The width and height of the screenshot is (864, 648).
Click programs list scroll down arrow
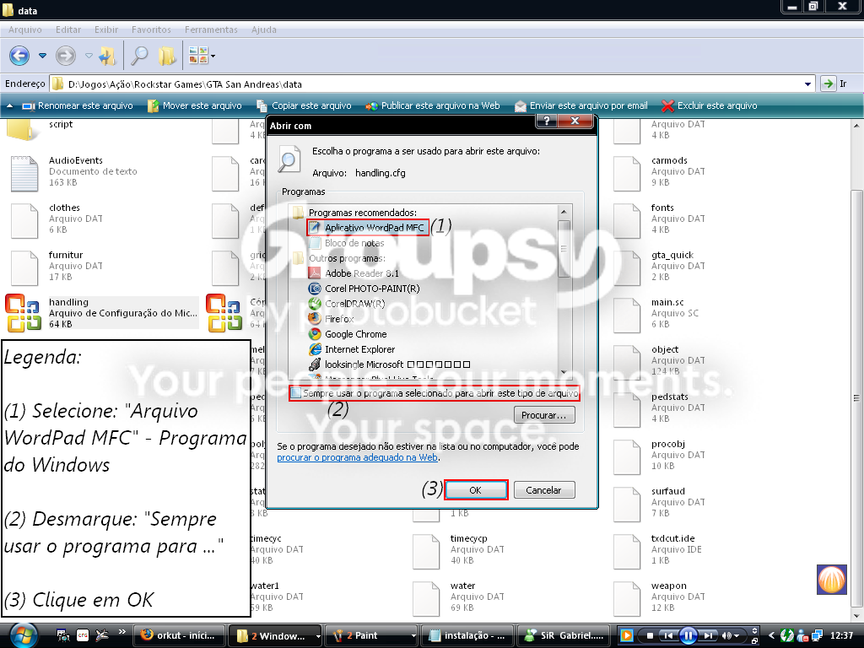564,372
